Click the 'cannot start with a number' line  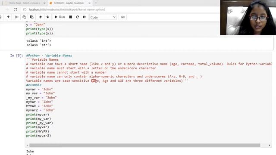[x=66, y=72]
